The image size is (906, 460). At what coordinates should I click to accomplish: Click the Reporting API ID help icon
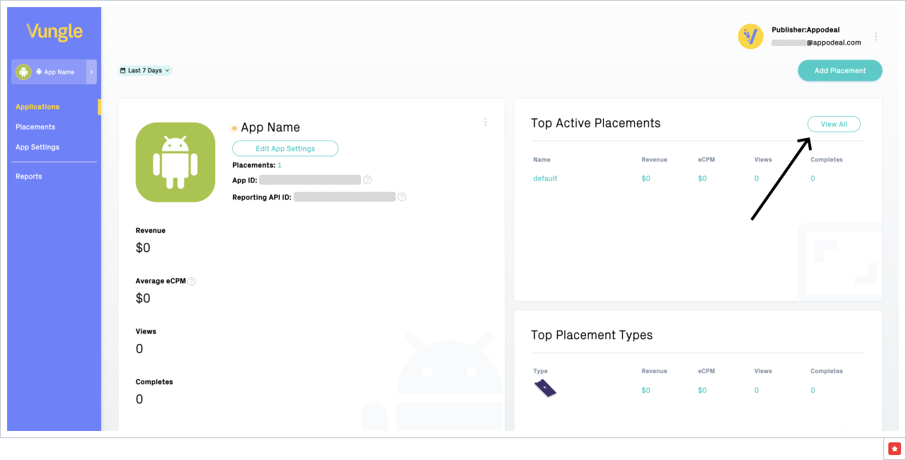point(401,197)
